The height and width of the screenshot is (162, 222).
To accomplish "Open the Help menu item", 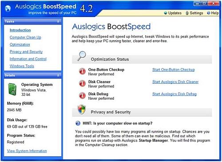I will 213,13.
